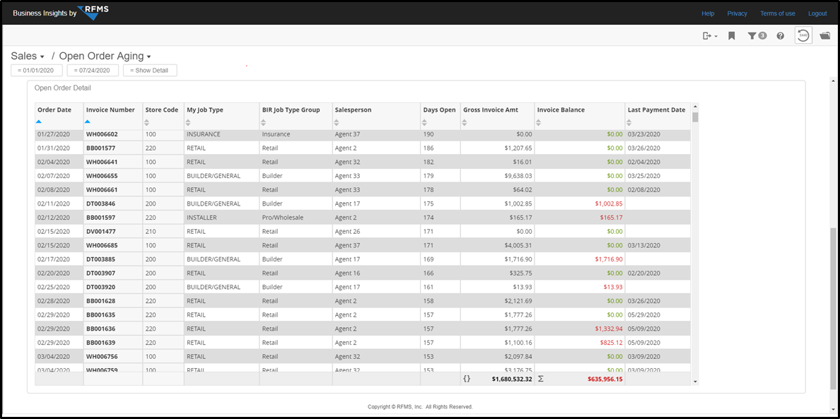Open the = 01/01/2020 start date filter
840x419 pixels.
point(37,71)
